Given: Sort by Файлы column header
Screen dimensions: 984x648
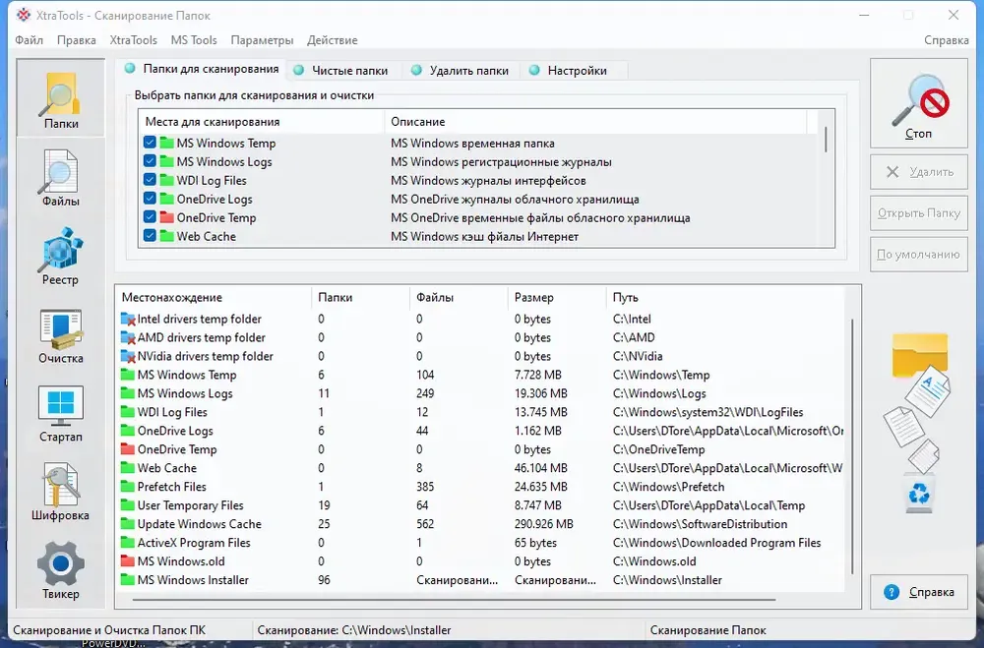Looking at the screenshot, I should coord(459,297).
